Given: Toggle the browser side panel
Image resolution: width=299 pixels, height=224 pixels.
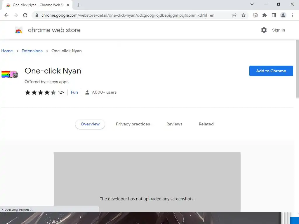Looking at the screenshot, I should click(x=274, y=15).
